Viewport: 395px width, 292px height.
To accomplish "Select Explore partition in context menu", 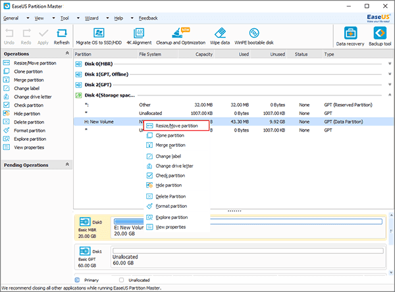I will [177, 217].
